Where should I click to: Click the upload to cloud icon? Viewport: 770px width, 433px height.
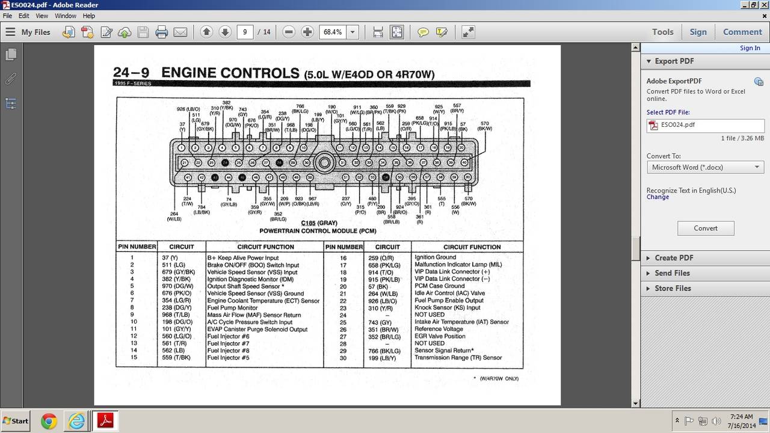pyautogui.click(x=125, y=32)
